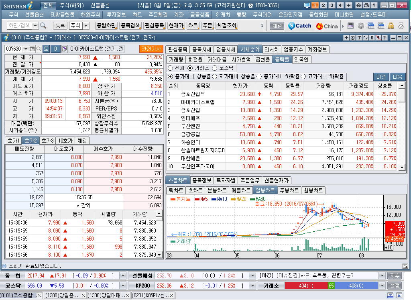
Task: Click the settings gear icon on the toolbar
Action: 360,27
